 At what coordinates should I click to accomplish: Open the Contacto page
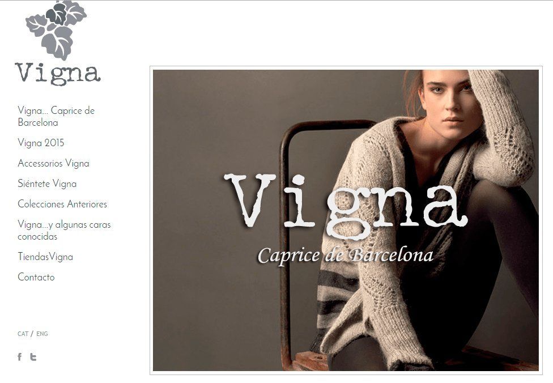point(36,277)
